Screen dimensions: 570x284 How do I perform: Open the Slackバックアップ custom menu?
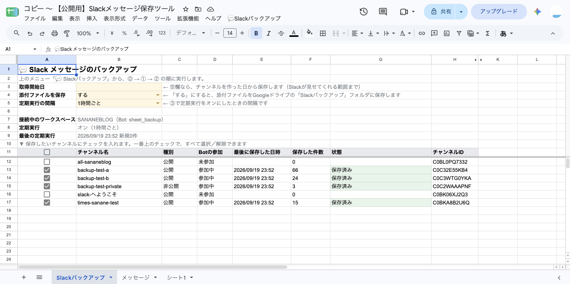pyautogui.click(x=254, y=18)
